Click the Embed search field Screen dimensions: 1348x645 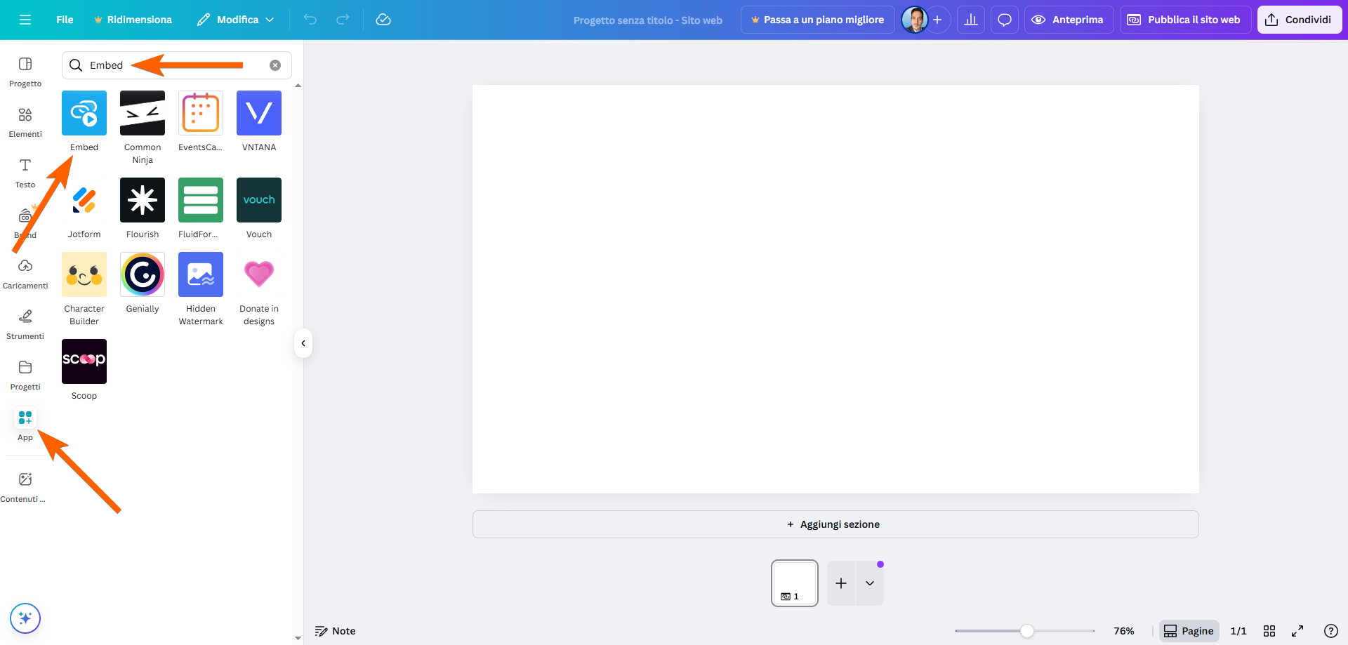(177, 65)
